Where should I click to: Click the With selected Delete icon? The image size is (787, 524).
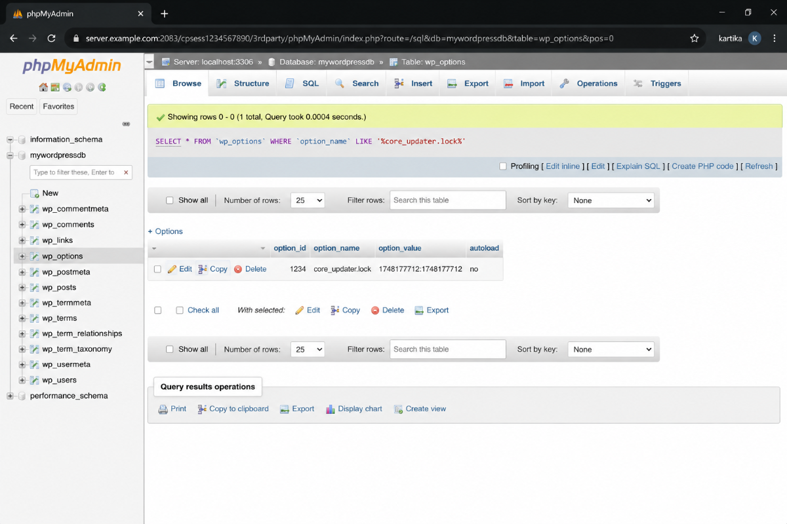click(375, 310)
